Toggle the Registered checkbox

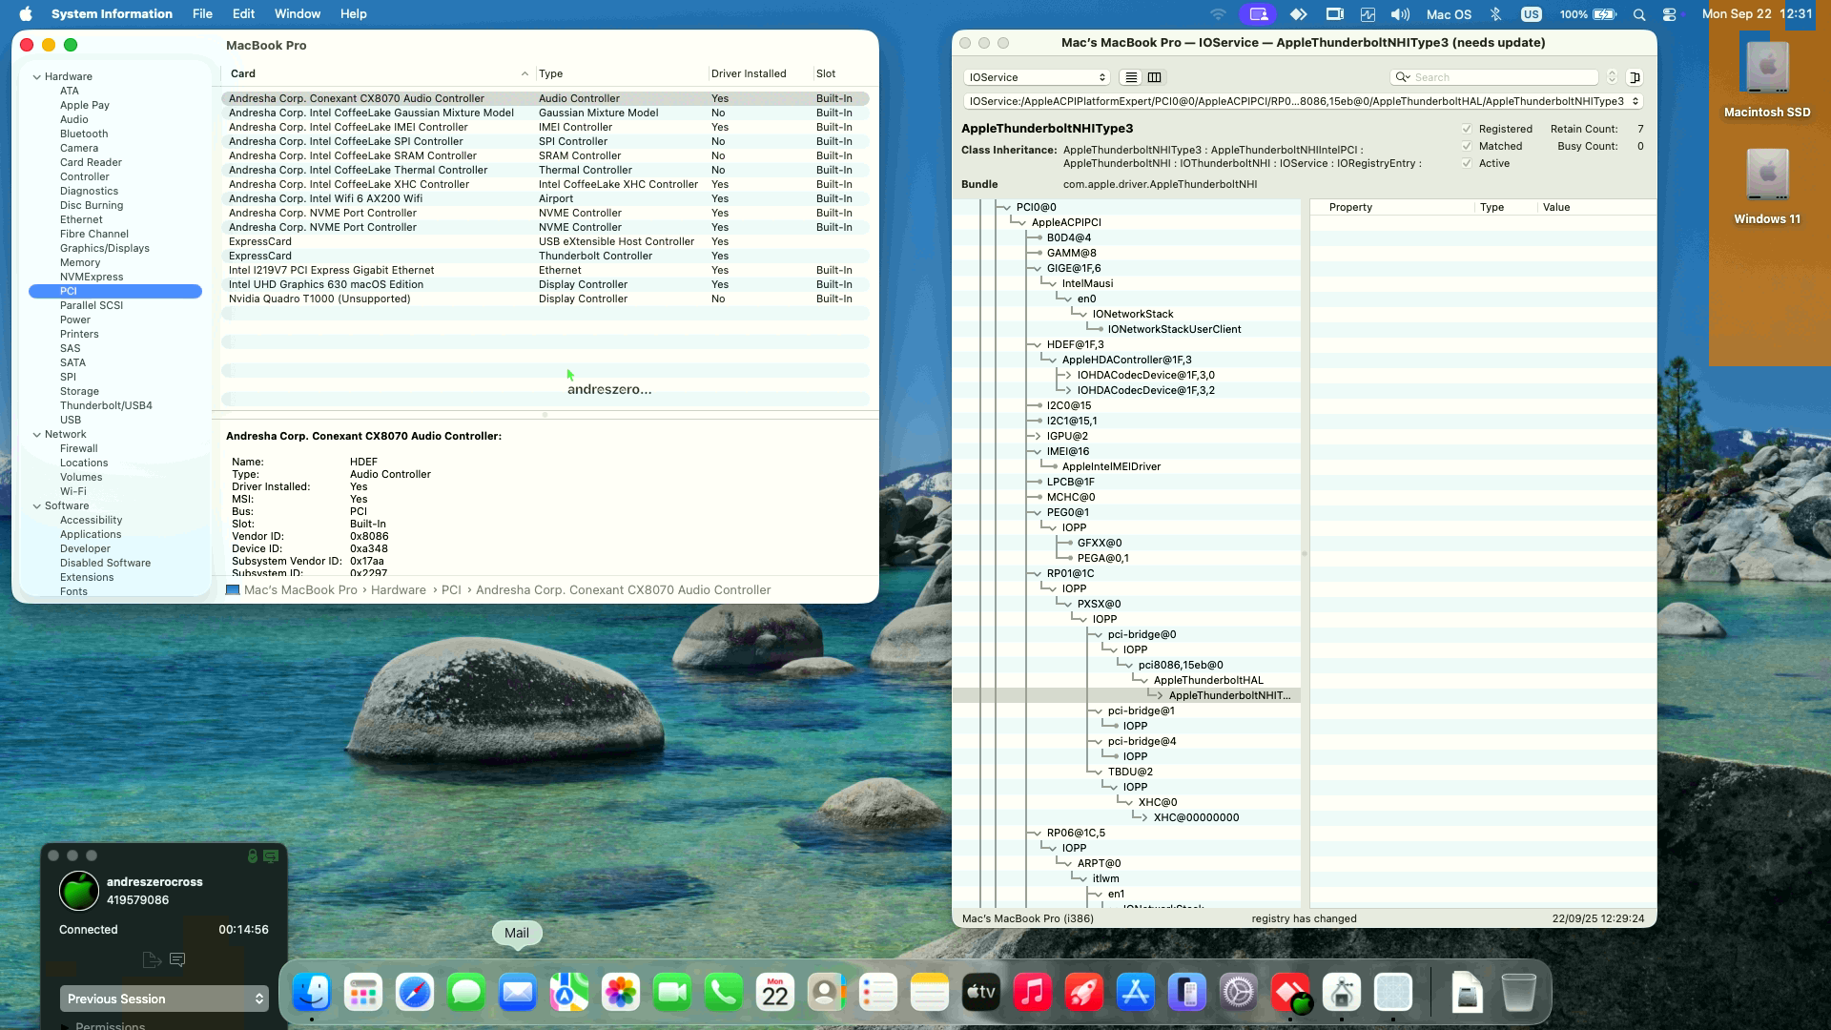[x=1467, y=129]
